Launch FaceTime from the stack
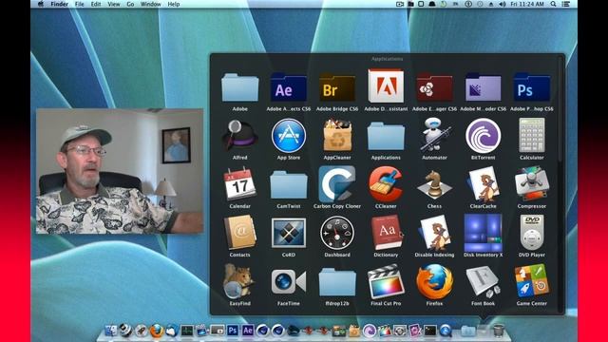This screenshot has height=342, width=608. pyautogui.click(x=289, y=281)
